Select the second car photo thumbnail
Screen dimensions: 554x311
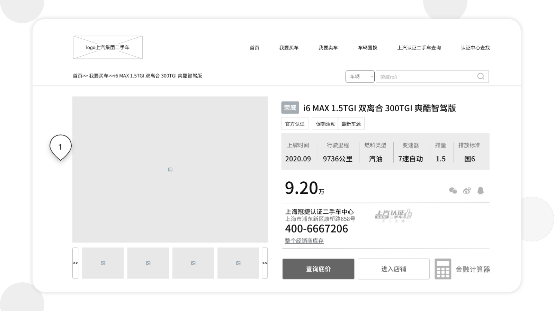pyautogui.click(x=148, y=263)
